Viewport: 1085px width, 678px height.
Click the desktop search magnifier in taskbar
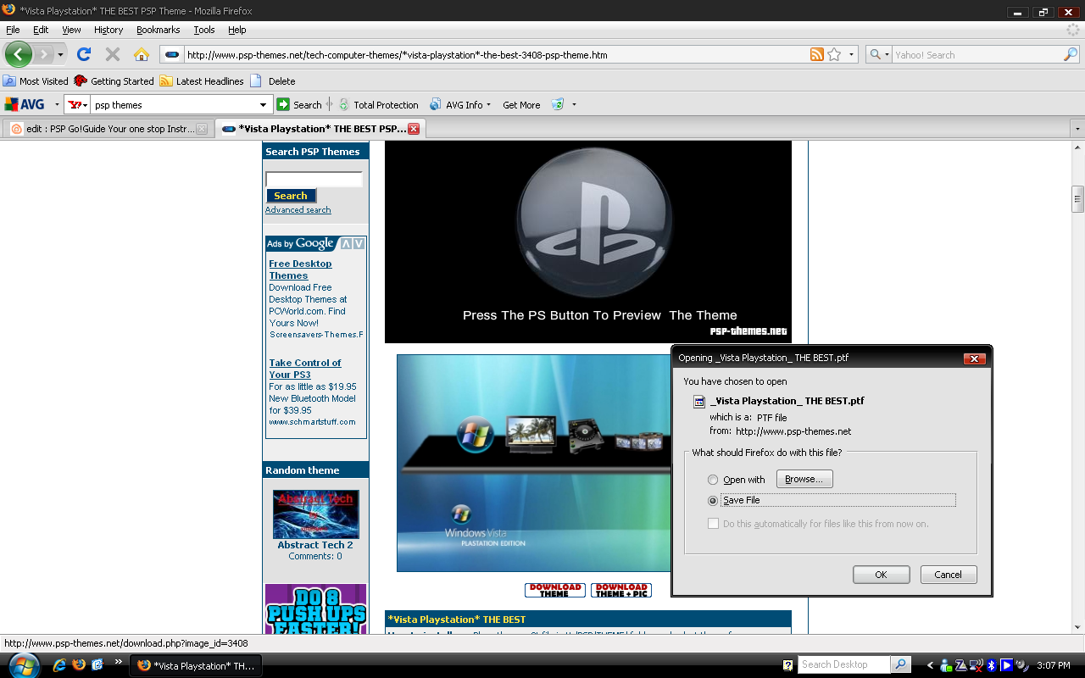pyautogui.click(x=901, y=664)
